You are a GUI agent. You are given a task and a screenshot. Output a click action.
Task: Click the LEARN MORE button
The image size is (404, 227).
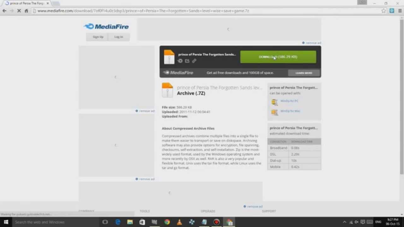(304, 73)
